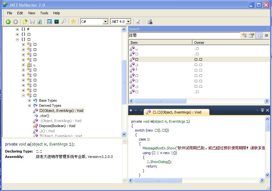The height and width of the screenshot is (191, 272).
Task: Click the Derived Types tree label
Action: [50, 106]
